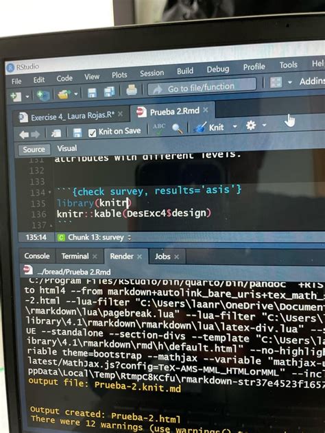Open the File menu
325x433 pixels.
click(x=16, y=82)
